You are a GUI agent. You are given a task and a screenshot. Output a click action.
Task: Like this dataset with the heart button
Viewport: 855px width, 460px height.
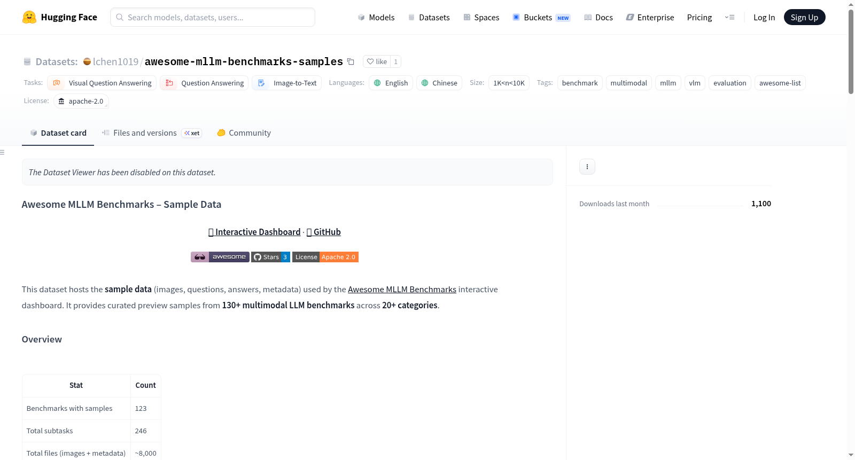[377, 61]
